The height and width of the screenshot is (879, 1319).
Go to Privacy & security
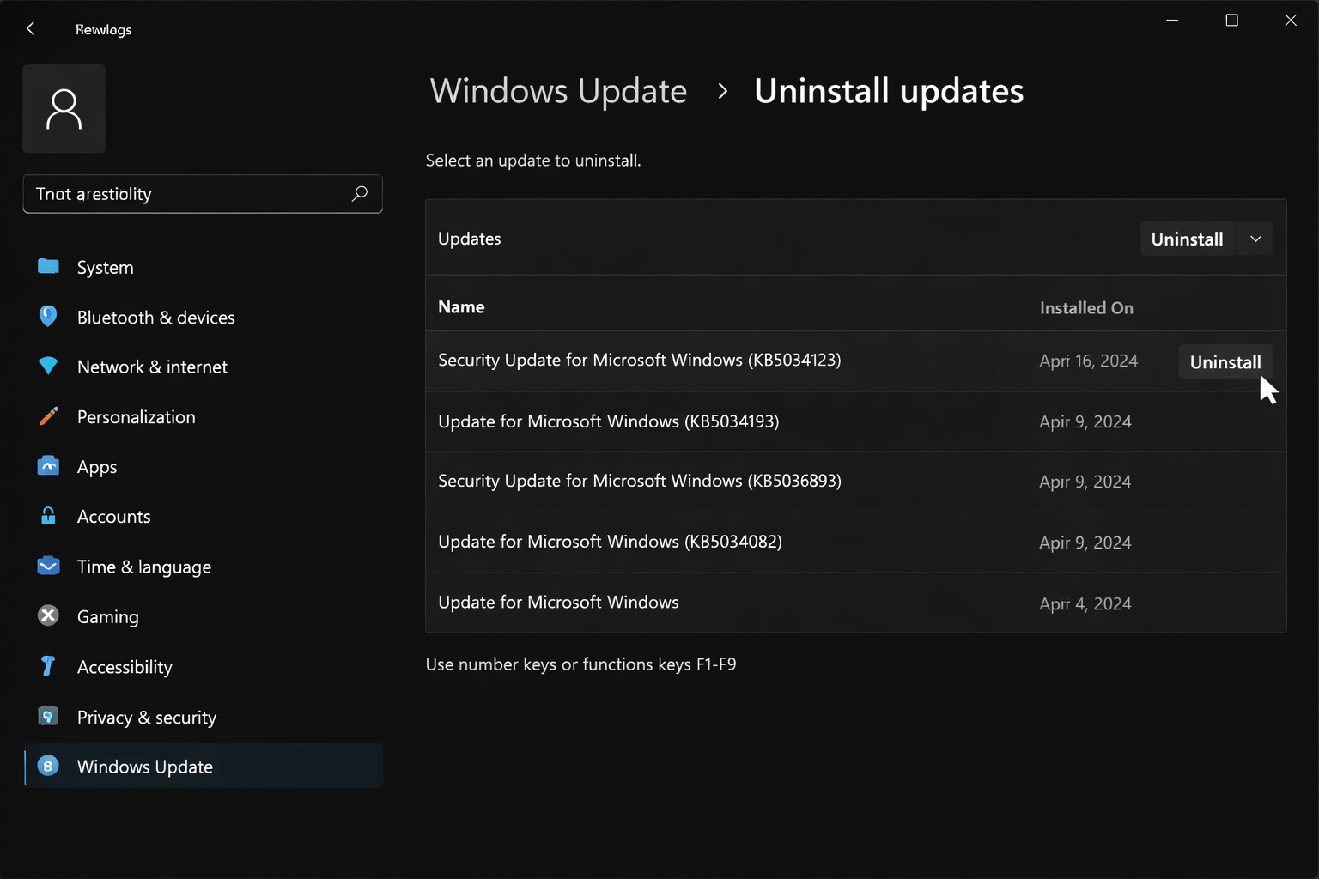point(203,716)
